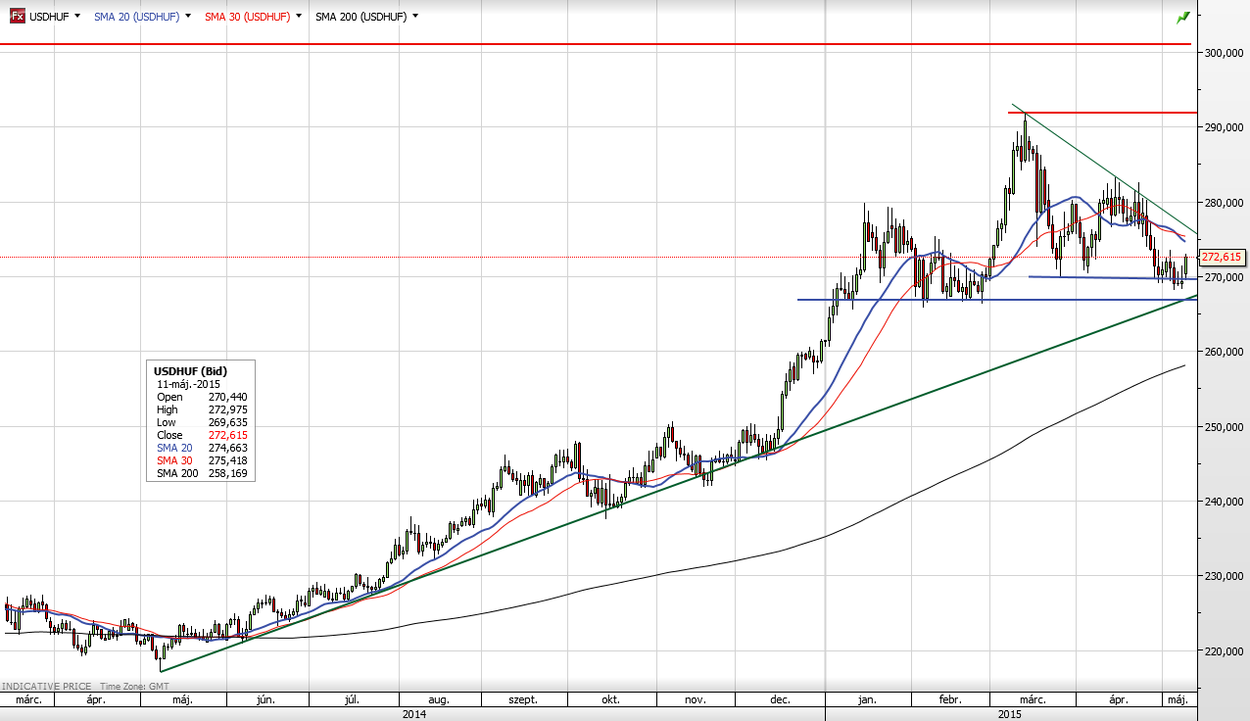
Task: Click the 290,000 price axis label
Action: pos(1224,127)
